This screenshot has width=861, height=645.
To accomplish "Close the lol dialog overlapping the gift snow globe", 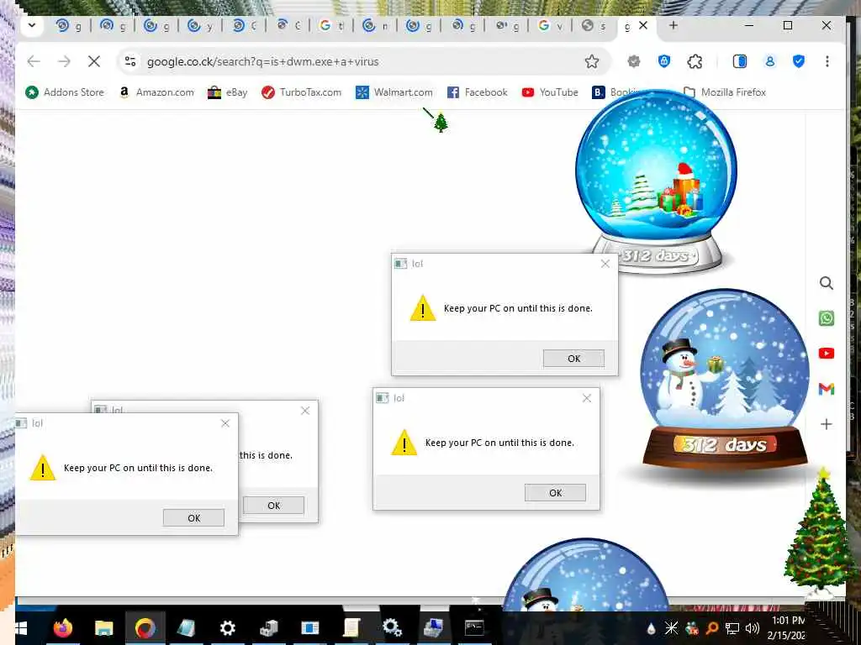I will click(605, 264).
